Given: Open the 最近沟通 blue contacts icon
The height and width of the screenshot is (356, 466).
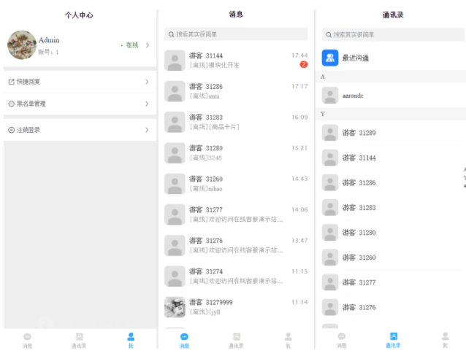Looking at the screenshot, I should point(330,58).
